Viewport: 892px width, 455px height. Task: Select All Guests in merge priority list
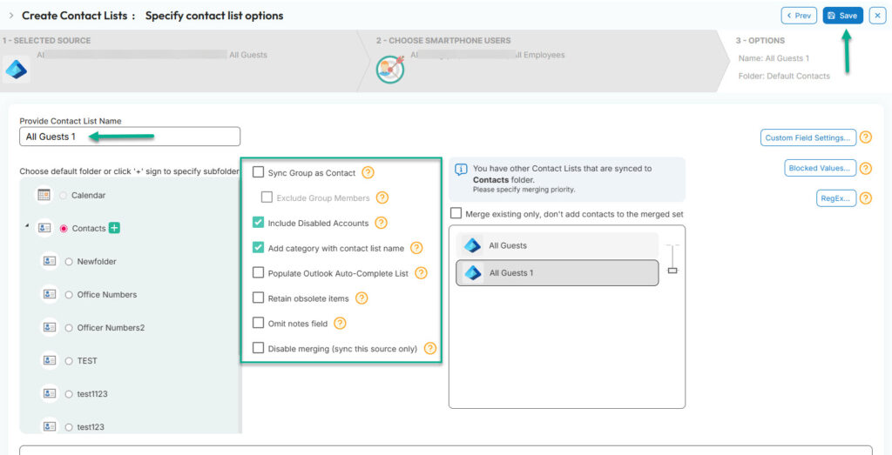click(x=557, y=245)
